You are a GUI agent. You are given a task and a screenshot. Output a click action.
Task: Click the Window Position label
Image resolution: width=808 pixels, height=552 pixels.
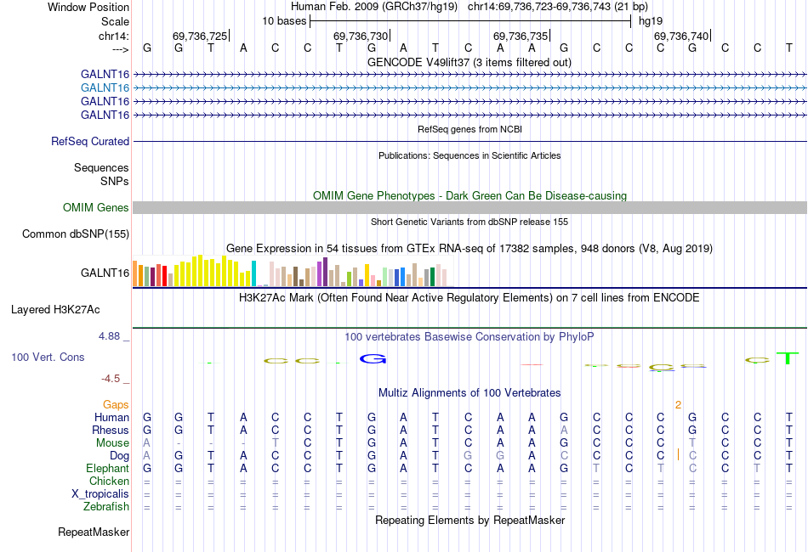coord(88,7)
